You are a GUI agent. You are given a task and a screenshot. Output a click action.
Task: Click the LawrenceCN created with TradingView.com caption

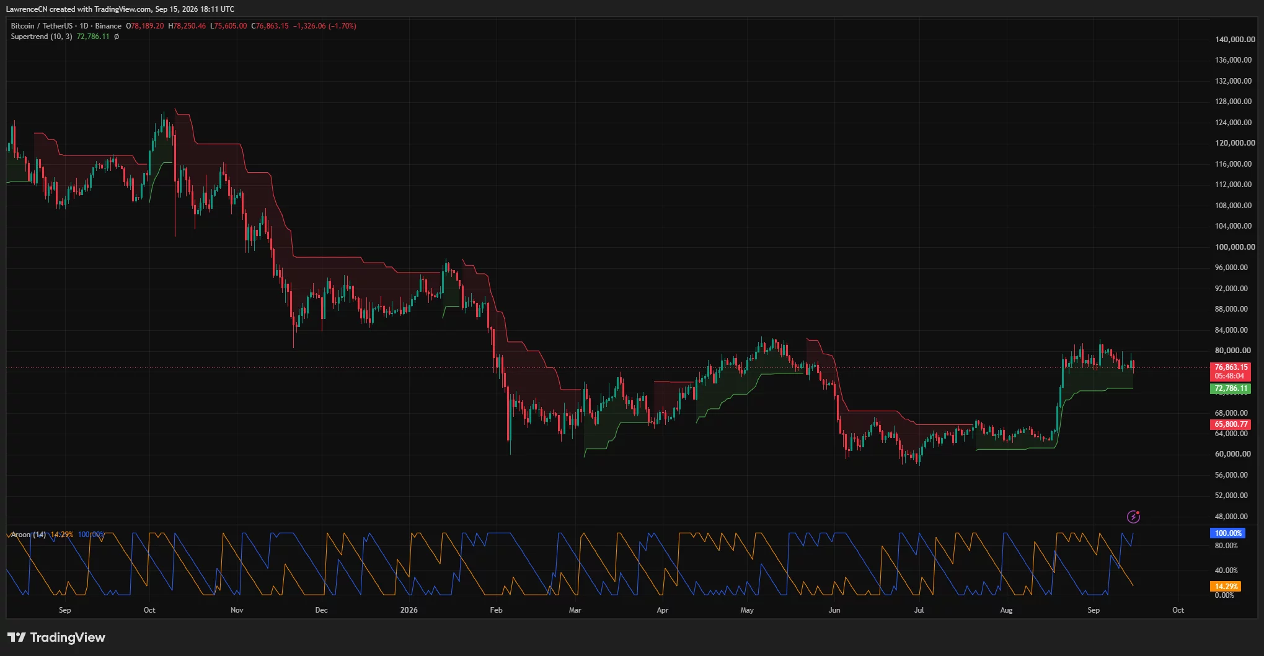pyautogui.click(x=120, y=9)
